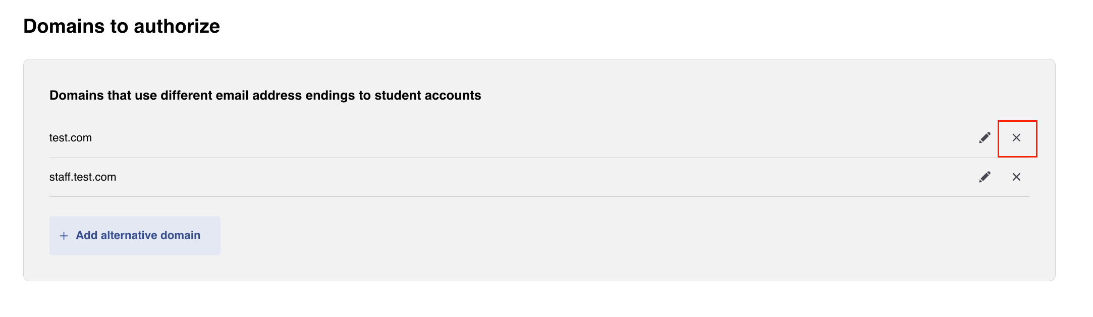Delete the staff.test.com domain entry
The image size is (1093, 317).
click(1016, 177)
